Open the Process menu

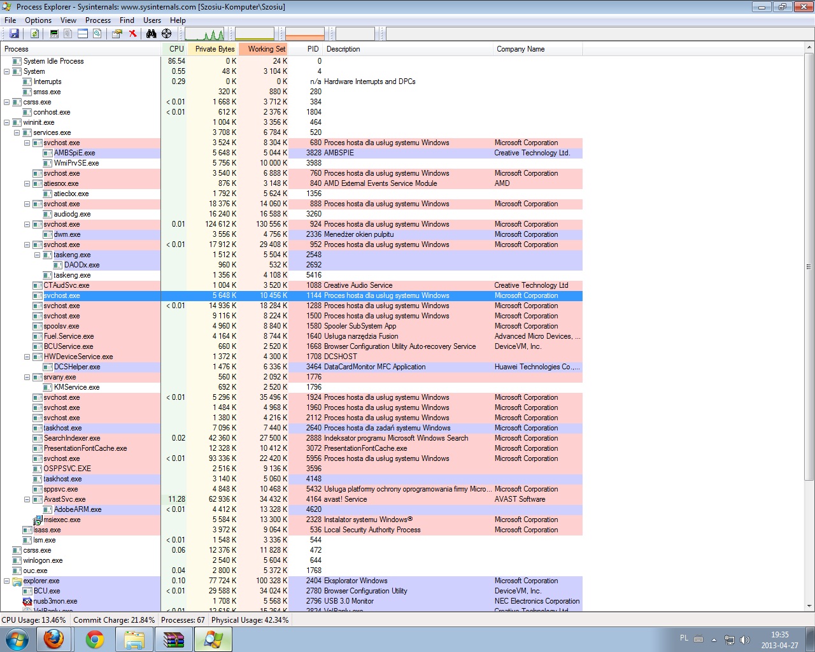pos(98,20)
